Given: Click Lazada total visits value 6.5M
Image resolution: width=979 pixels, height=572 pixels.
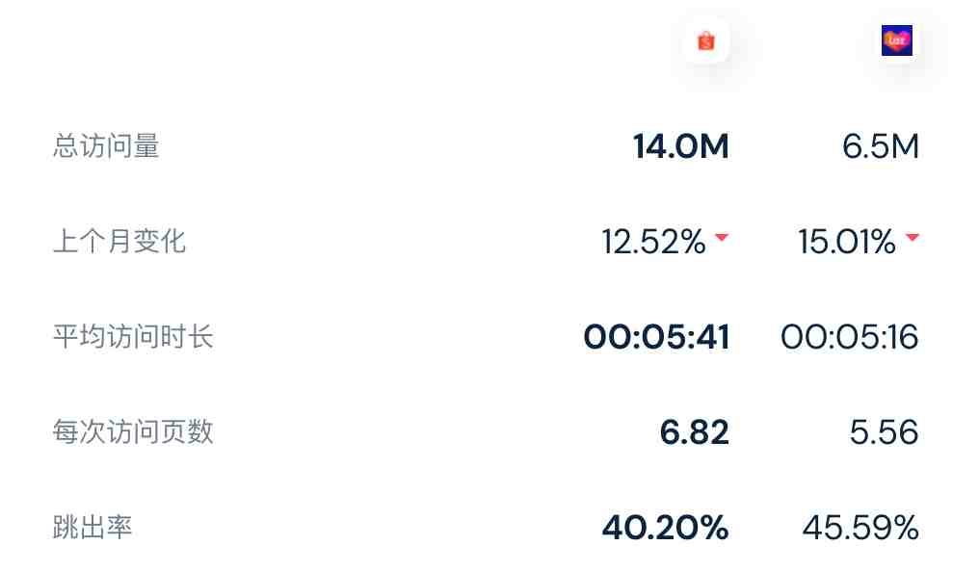Looking at the screenshot, I should [x=881, y=146].
